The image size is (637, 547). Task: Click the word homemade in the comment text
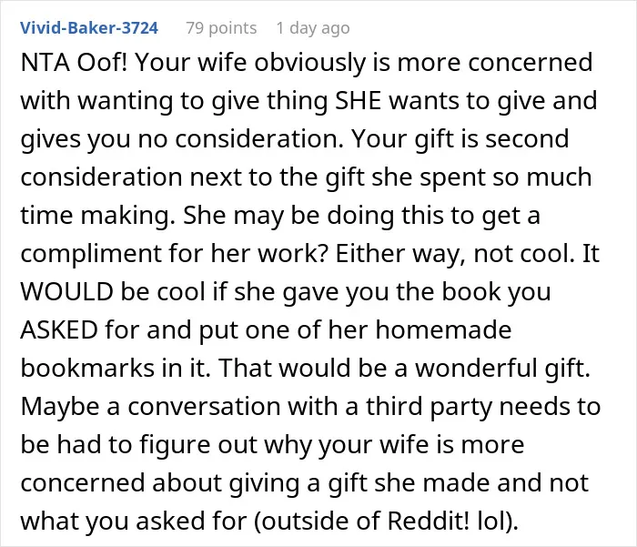(443, 329)
